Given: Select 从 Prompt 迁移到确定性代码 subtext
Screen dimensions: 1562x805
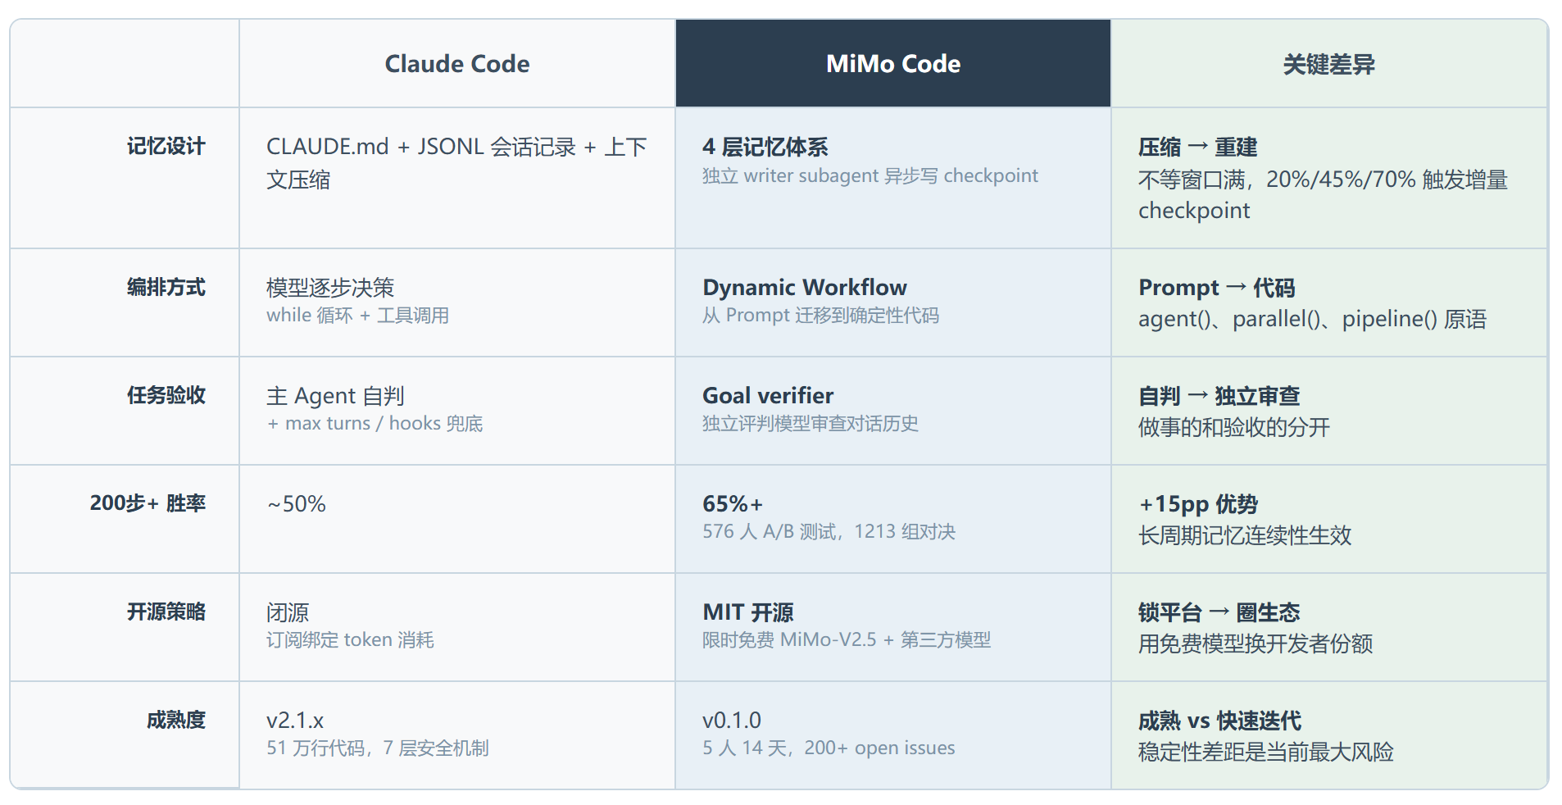Looking at the screenshot, I should pyautogui.click(x=820, y=316).
